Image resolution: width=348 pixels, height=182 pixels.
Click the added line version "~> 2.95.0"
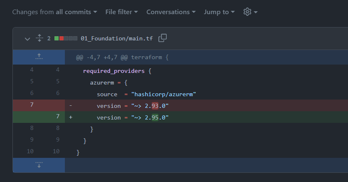point(133,117)
